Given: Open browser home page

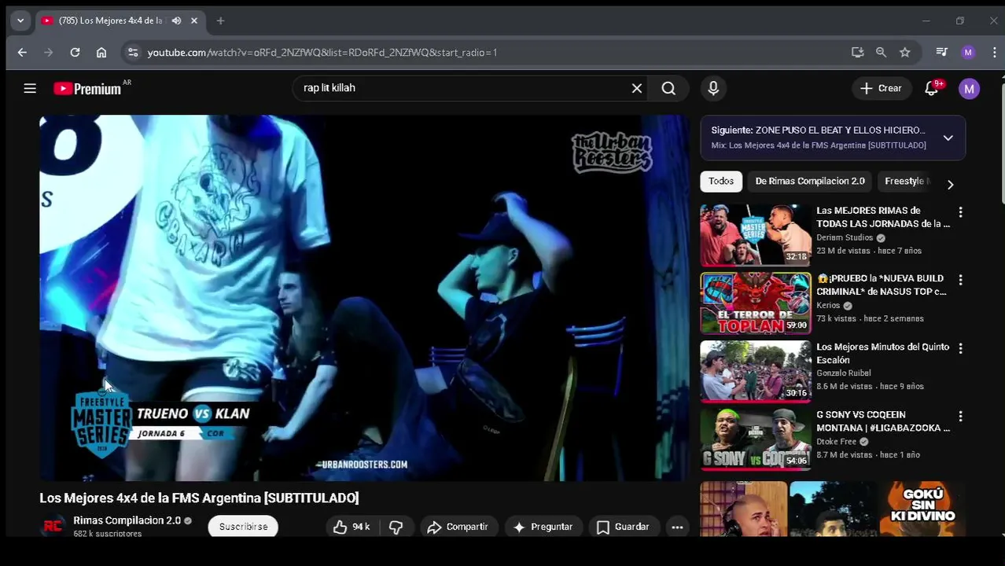Looking at the screenshot, I should tap(101, 52).
